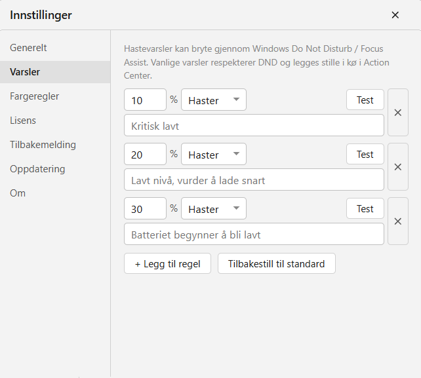Screen dimensions: 421x378
Task: Open Haster dropdown for 20% rule
Action: click(214, 154)
